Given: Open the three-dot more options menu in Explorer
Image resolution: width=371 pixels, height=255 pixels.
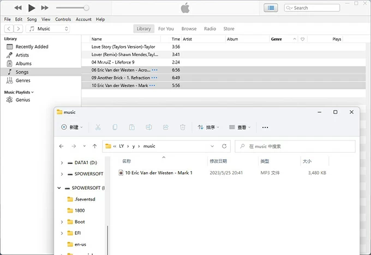Looking at the screenshot, I should [265, 127].
